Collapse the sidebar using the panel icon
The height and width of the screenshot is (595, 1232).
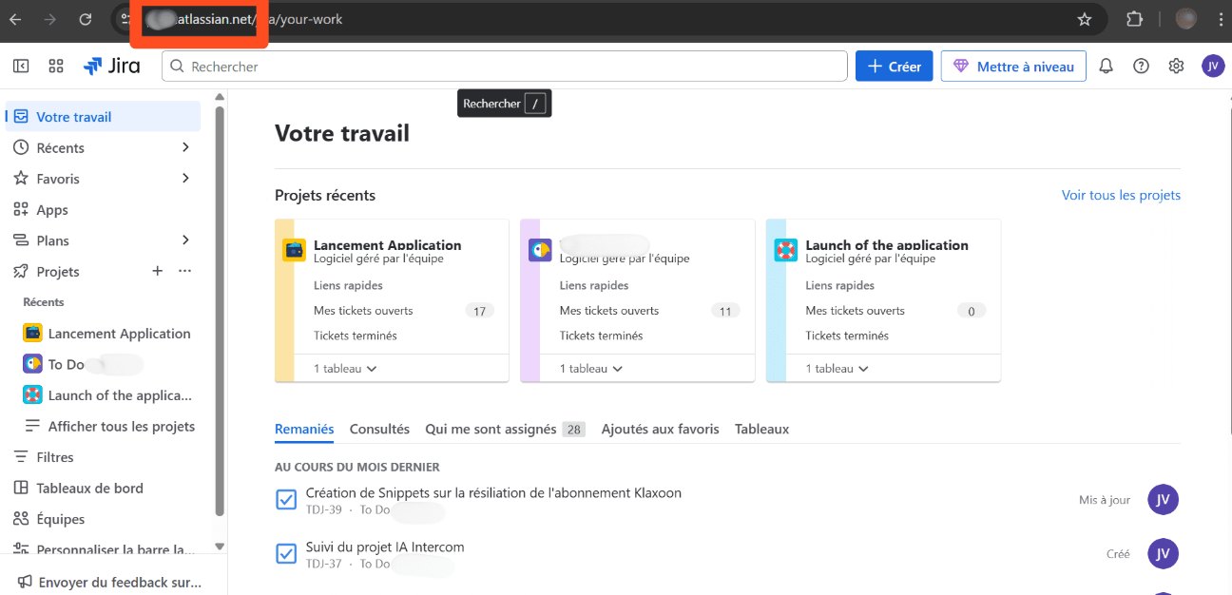tap(21, 67)
